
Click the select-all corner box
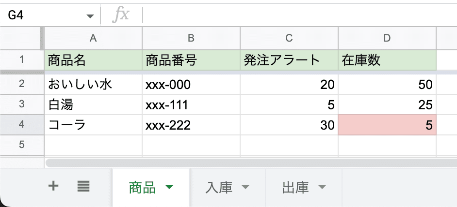coord(22,38)
